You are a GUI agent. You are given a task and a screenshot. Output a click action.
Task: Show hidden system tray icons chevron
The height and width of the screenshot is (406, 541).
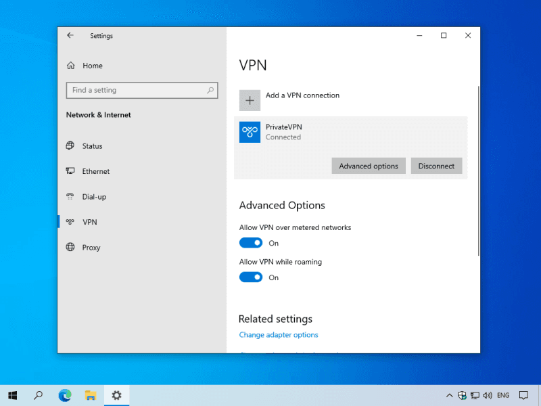click(x=449, y=395)
